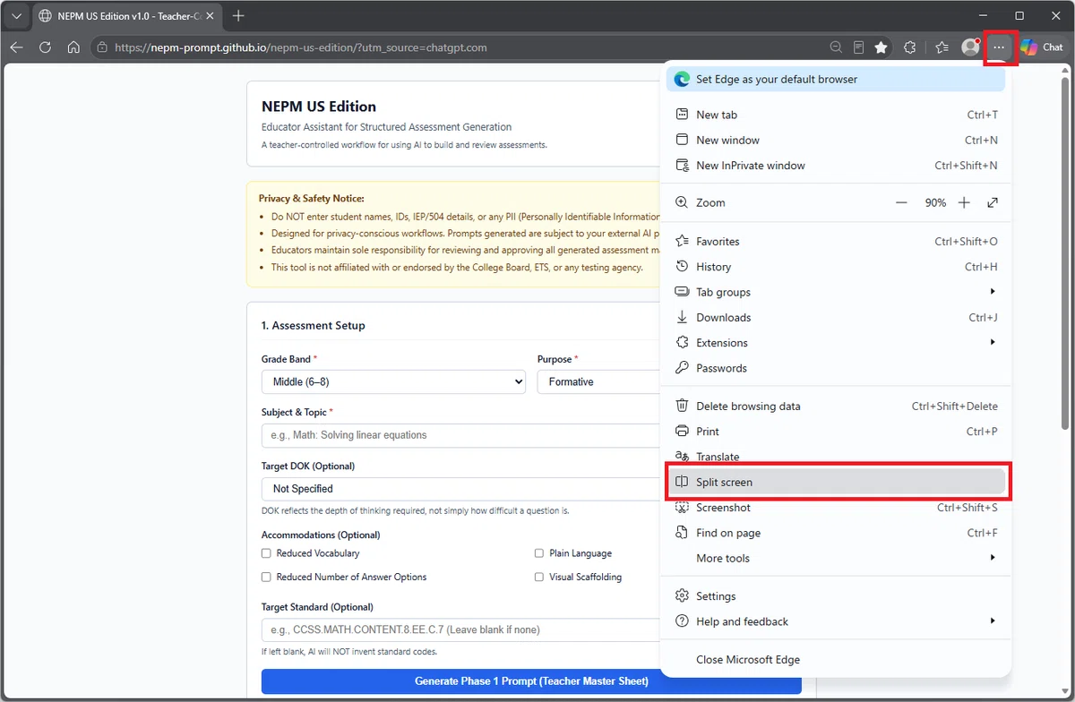Decrease zoom with the minus button

[x=901, y=203]
